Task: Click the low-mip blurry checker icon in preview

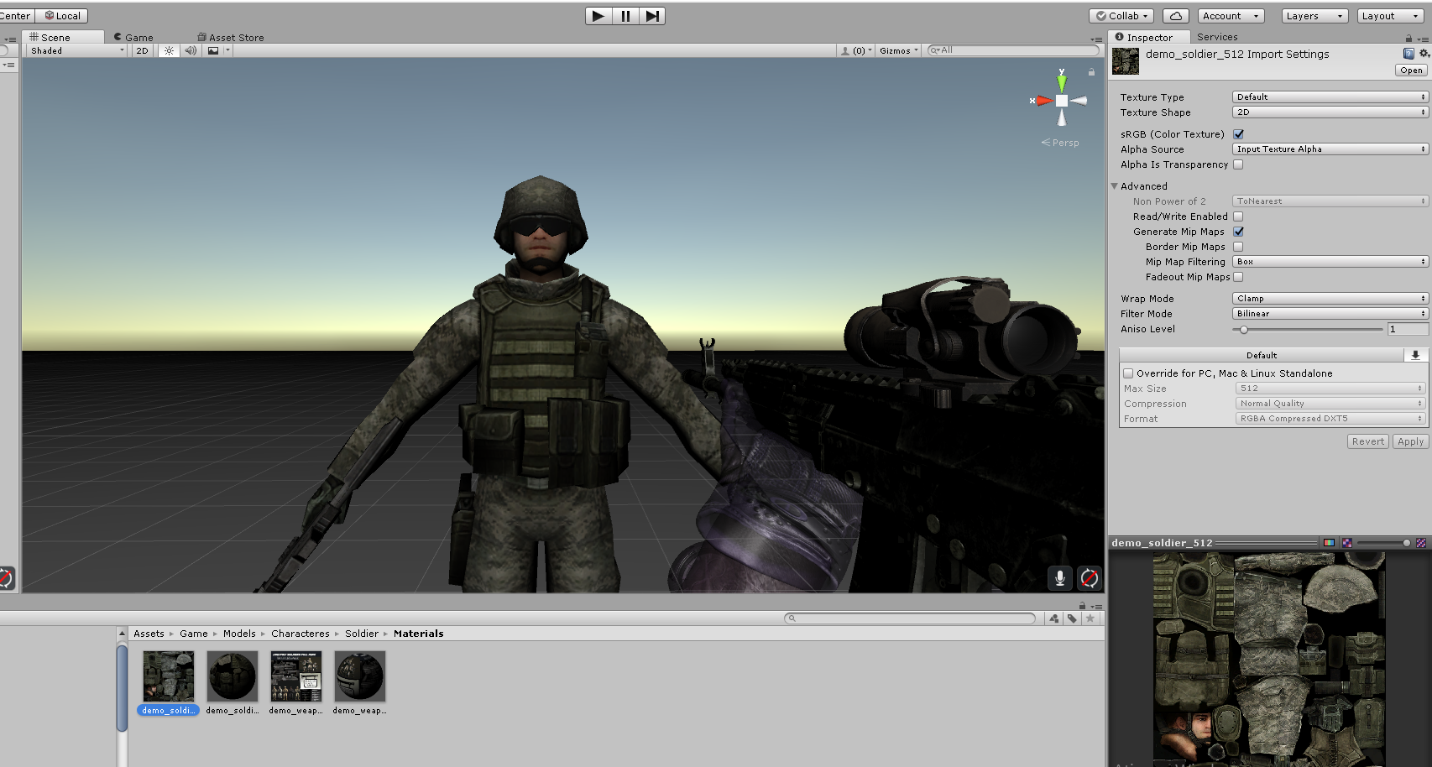Action: pos(1347,543)
